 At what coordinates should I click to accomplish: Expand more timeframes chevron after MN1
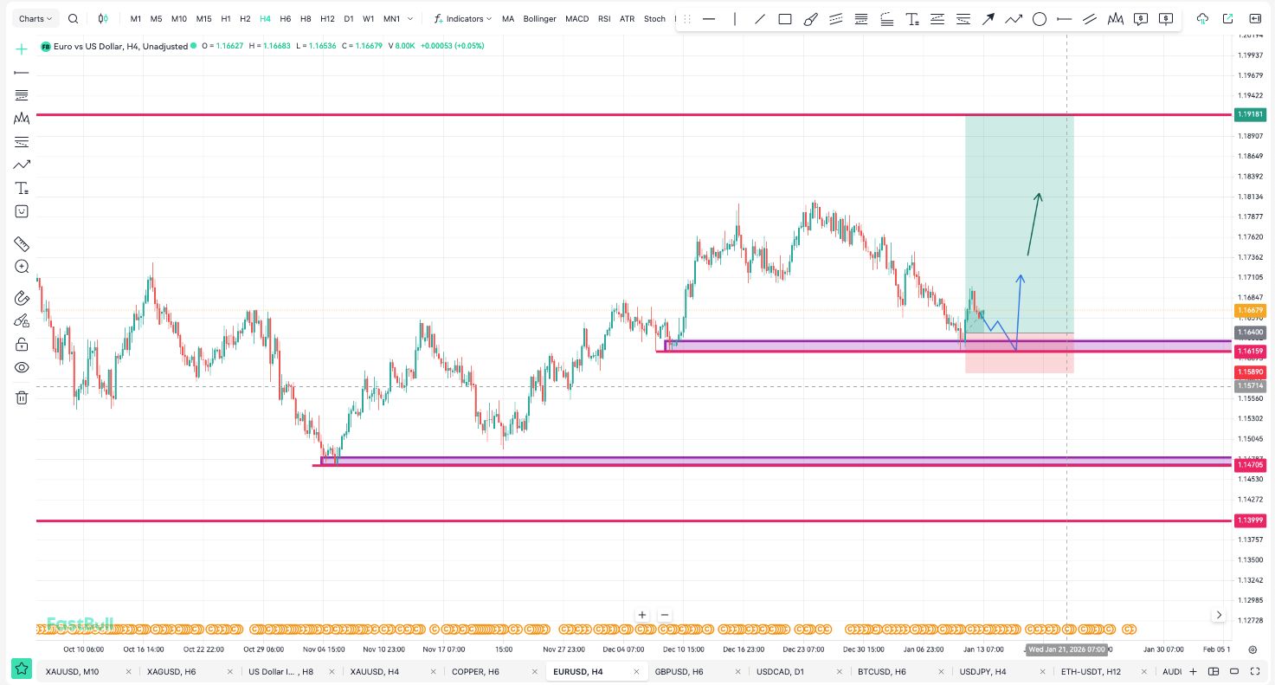(410, 19)
